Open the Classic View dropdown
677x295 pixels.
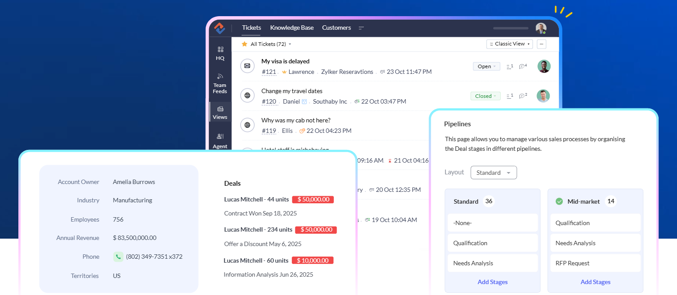tap(509, 44)
